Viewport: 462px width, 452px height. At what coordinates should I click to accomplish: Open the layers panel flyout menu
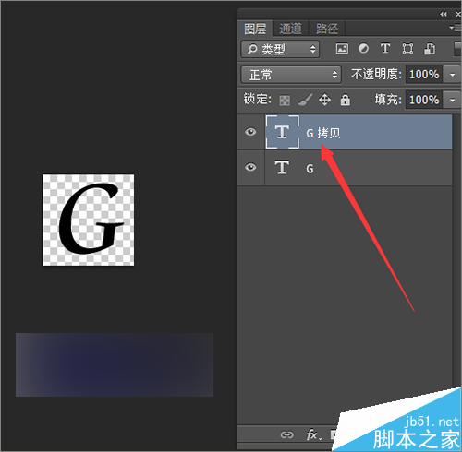455,28
